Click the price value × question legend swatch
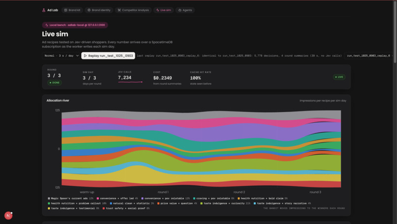 pos(158,203)
